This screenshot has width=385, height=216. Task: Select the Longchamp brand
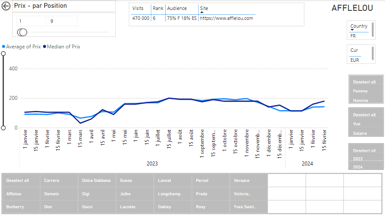pos(173,194)
